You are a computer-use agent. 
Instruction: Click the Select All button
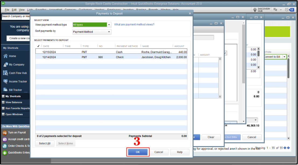click(45, 144)
